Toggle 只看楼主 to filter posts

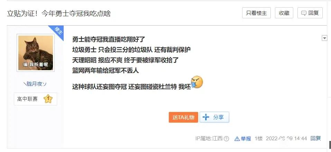point(257,13)
